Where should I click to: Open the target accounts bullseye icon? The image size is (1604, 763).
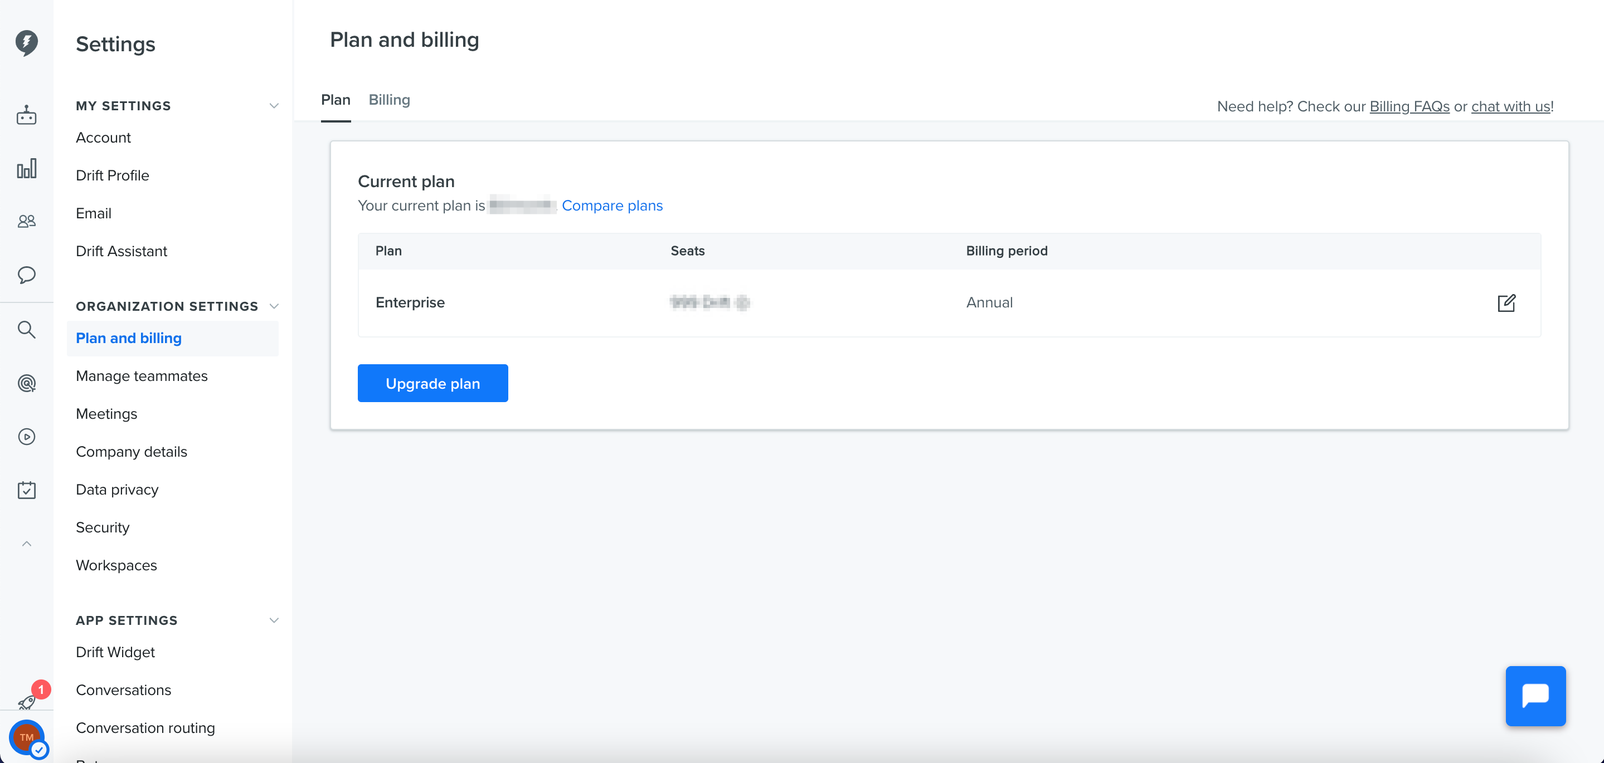pos(26,383)
